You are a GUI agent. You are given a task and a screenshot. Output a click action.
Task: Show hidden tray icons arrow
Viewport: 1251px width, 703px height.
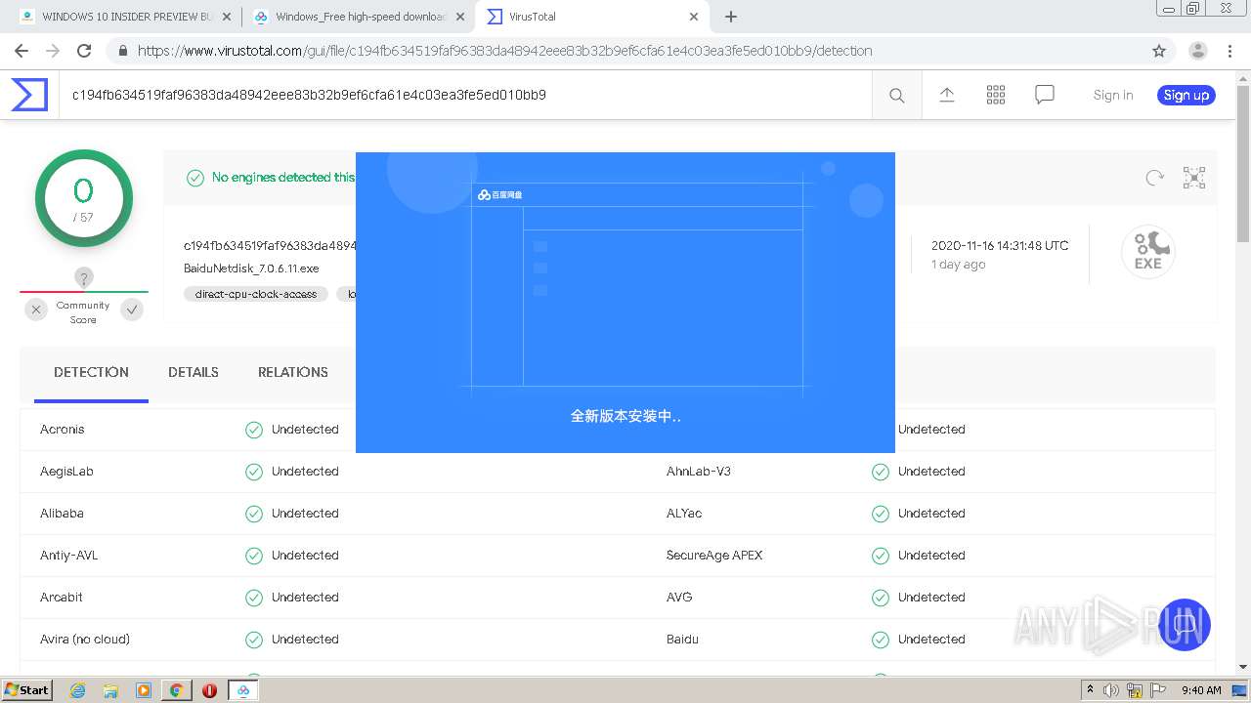pos(1090,690)
